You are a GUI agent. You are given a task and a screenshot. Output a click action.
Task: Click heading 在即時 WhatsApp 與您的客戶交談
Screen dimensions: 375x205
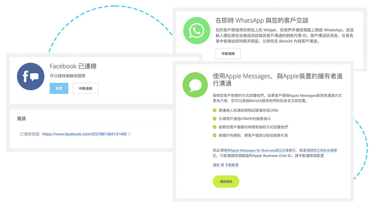[262, 20]
